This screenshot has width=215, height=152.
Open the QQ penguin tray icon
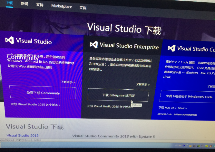pos(210,146)
